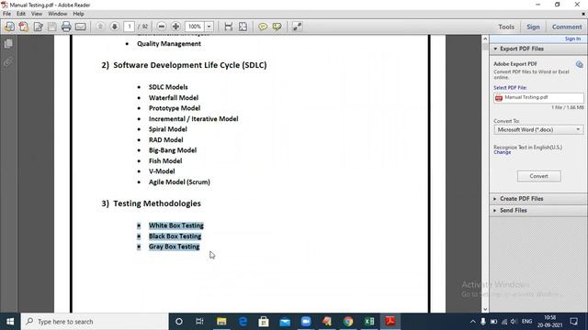Open the View menu

tap(37, 14)
